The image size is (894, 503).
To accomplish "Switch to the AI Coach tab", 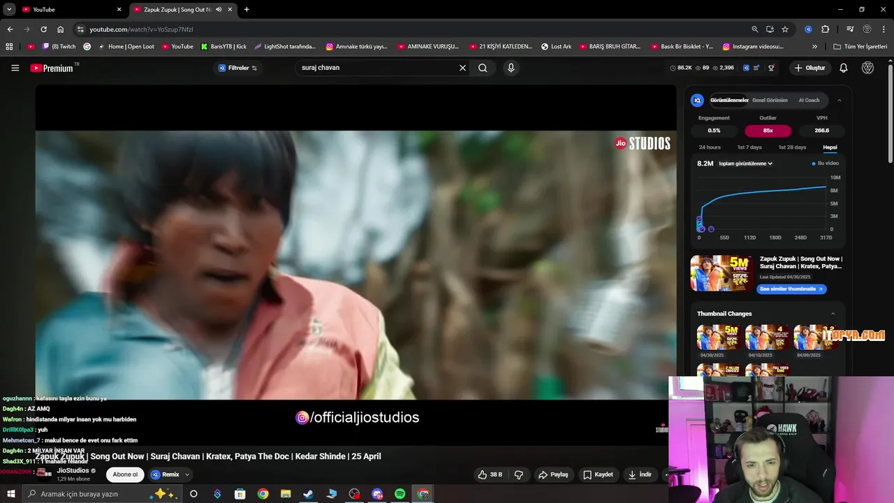I will [x=809, y=100].
